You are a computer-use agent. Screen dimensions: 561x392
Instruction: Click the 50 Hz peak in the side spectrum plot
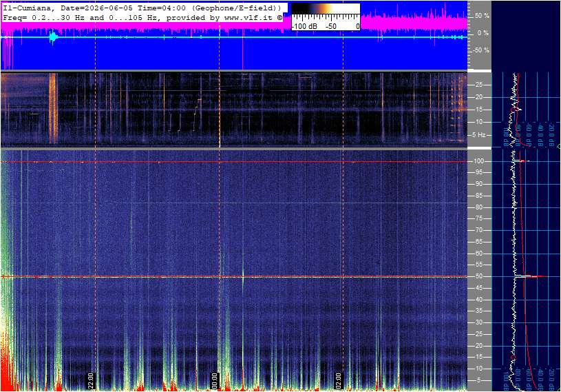click(x=531, y=276)
